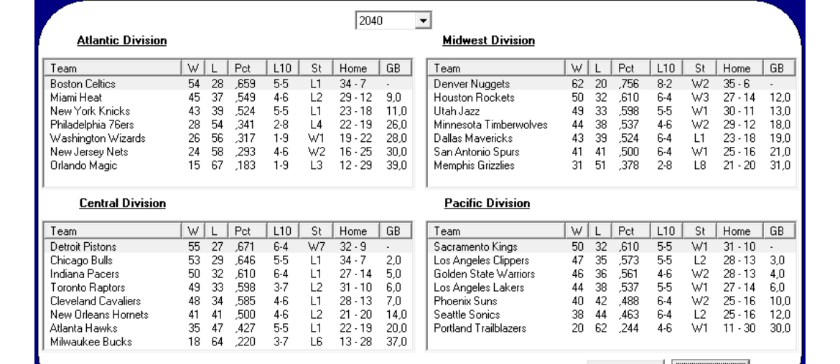Click the Atlantic Division L10 column header
Viewport: 840px width, 364px height.
tap(284, 69)
